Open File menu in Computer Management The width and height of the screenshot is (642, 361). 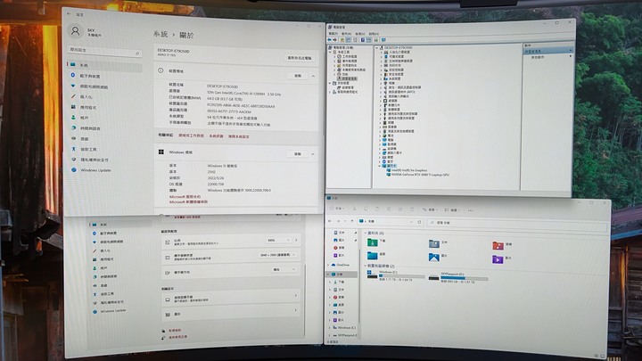point(333,34)
